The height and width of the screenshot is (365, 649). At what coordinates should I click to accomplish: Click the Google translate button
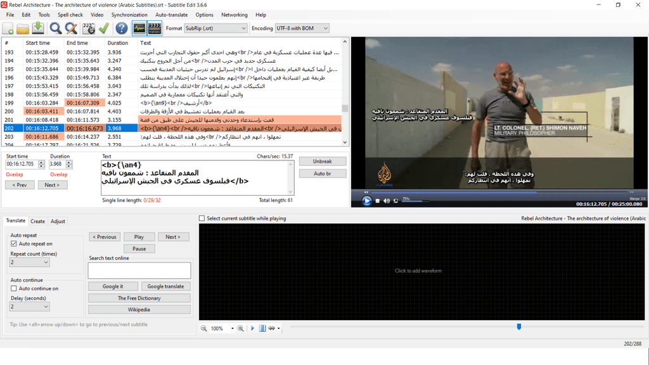[x=165, y=286]
